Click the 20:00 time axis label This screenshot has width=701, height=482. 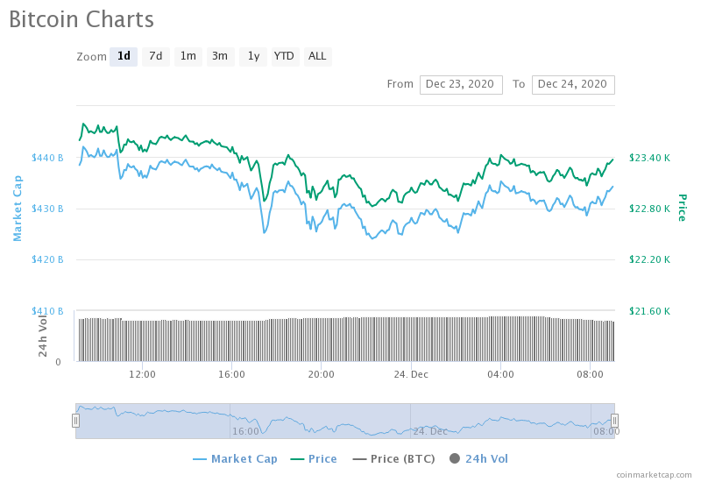point(321,374)
